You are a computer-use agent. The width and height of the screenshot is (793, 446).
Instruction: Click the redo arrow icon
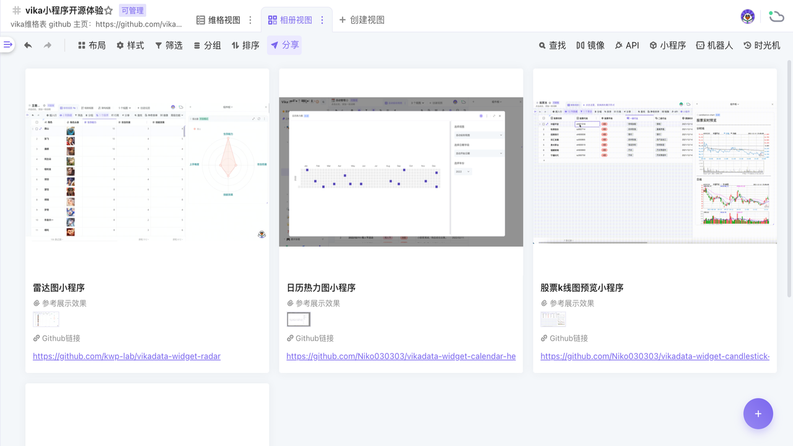click(x=48, y=45)
